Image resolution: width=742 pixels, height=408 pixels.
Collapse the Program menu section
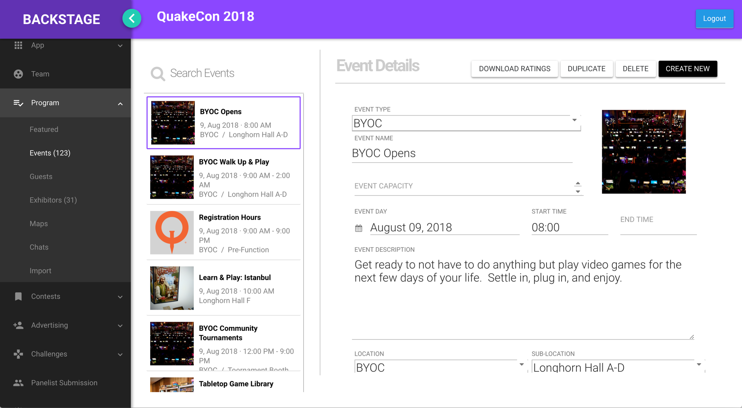pyautogui.click(x=120, y=103)
